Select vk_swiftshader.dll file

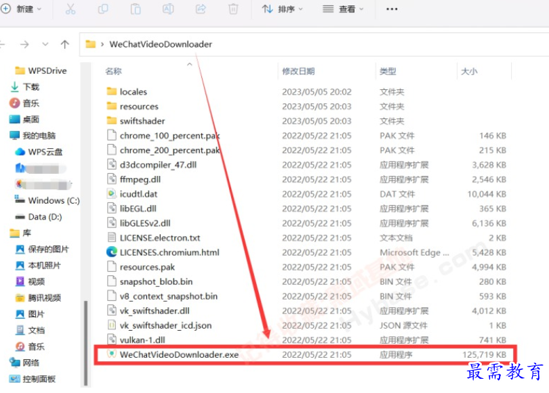tap(148, 311)
